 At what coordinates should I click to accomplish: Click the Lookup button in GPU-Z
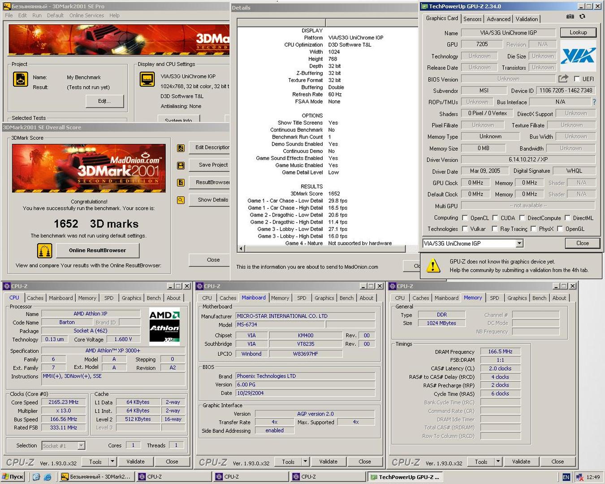tap(578, 32)
